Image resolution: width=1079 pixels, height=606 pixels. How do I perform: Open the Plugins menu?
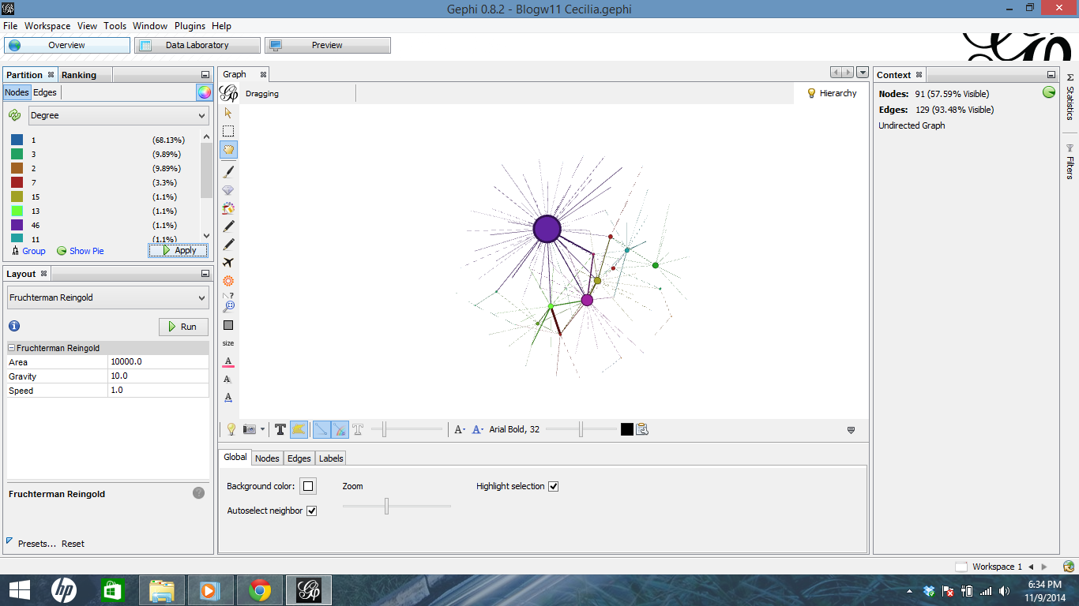(x=190, y=26)
